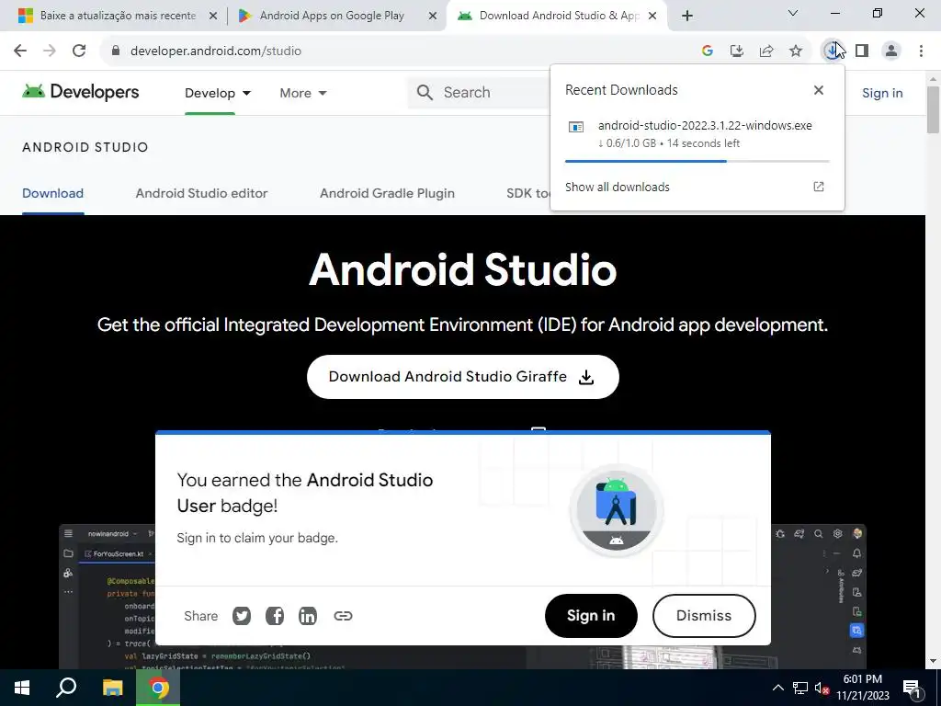The image size is (941, 706).
Task: Open the Windows Start menu
Action: 22,688
